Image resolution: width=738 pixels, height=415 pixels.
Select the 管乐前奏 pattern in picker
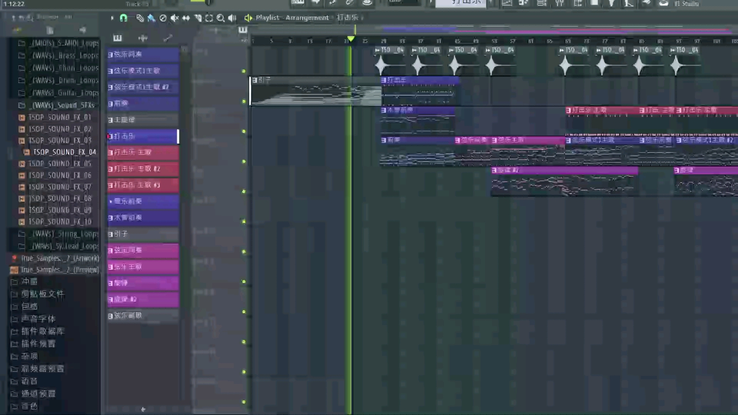point(143,201)
